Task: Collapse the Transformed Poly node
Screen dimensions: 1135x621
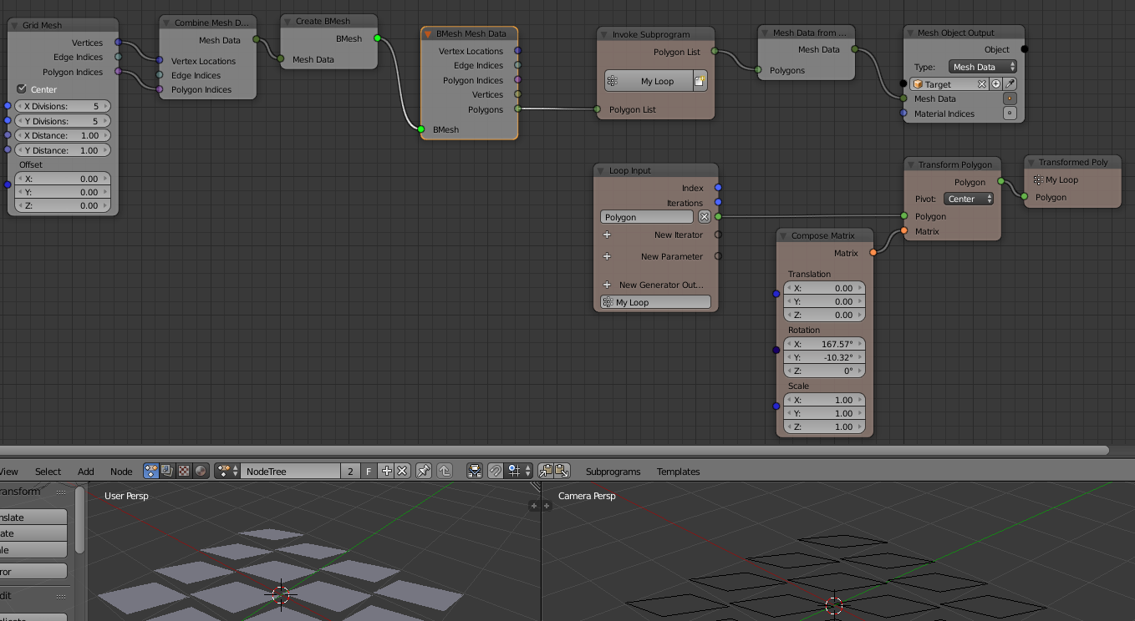Action: 1031,162
